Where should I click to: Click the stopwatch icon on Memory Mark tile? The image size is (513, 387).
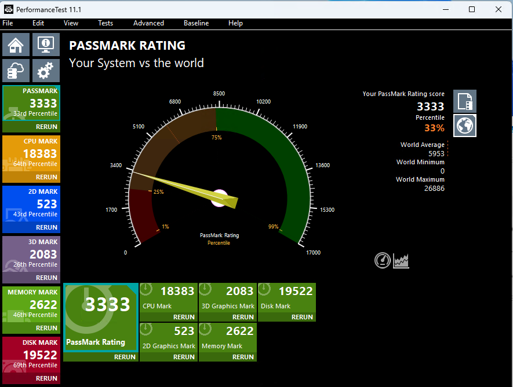pyautogui.click(x=205, y=329)
